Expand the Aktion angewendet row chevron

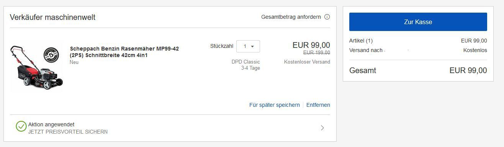click(322, 128)
